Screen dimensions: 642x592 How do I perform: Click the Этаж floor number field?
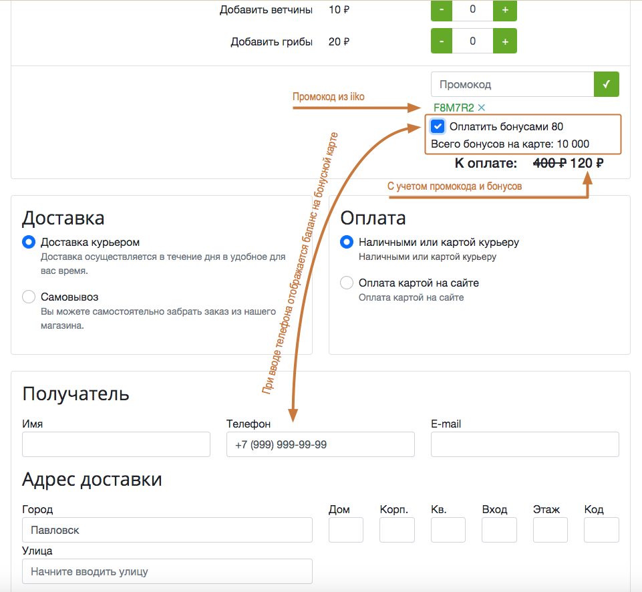(x=550, y=530)
